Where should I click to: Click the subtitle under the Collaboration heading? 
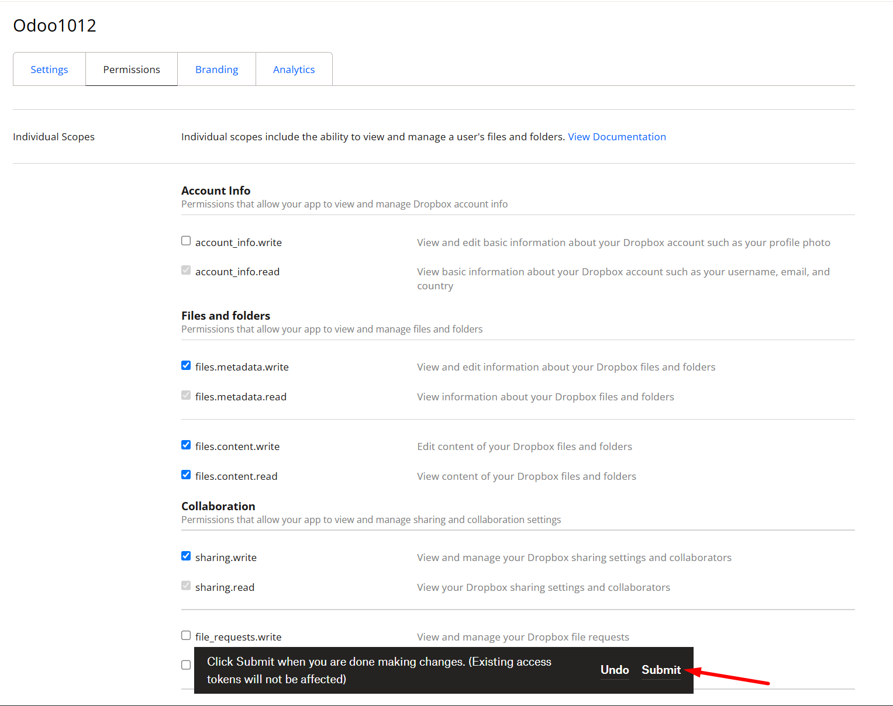coord(371,520)
